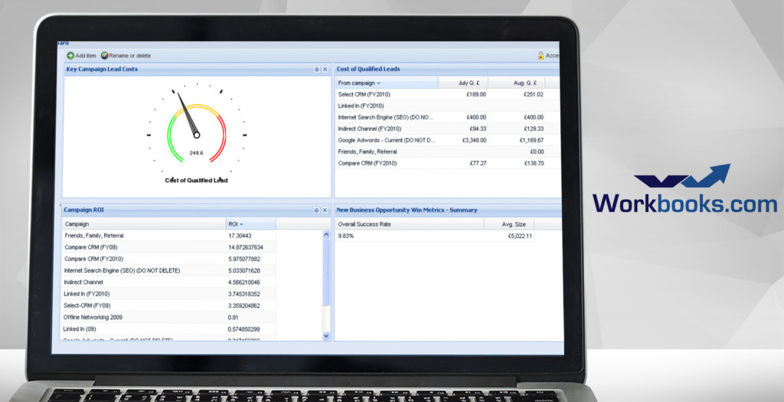
Task: Click the Aug. Q. £ column header
Action: [517, 83]
